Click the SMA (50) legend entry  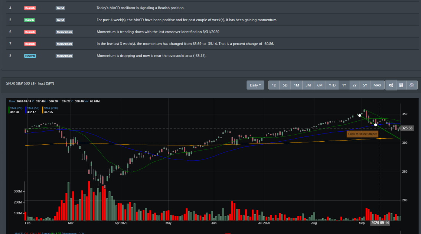point(33,110)
